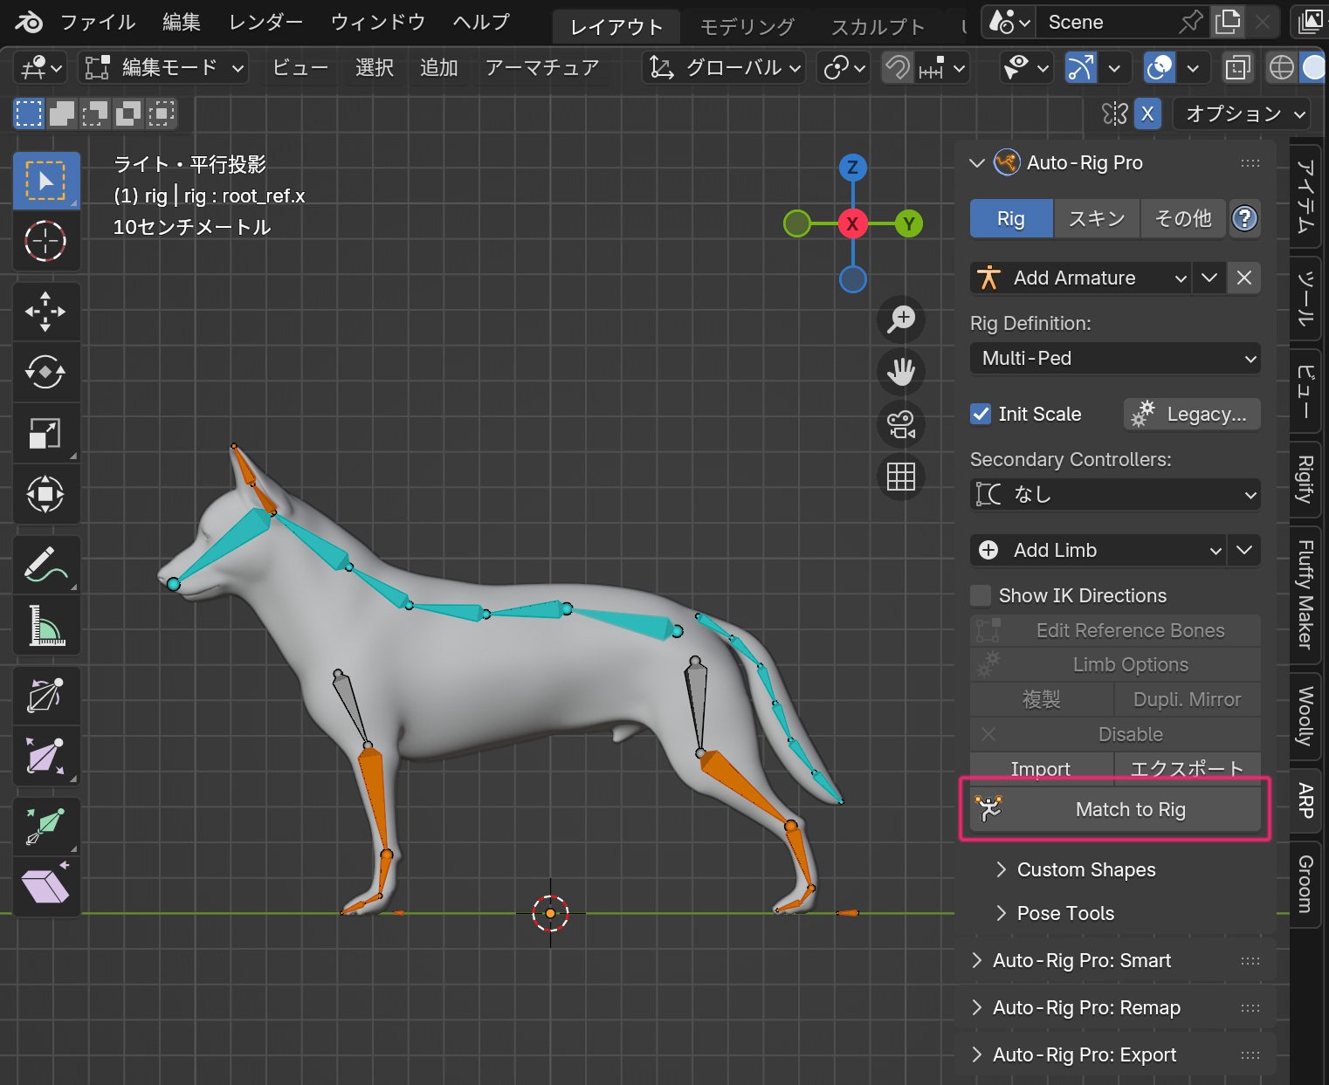Click the Z axis on the navigation gizmo
This screenshot has height=1085, width=1329.
pos(851,168)
